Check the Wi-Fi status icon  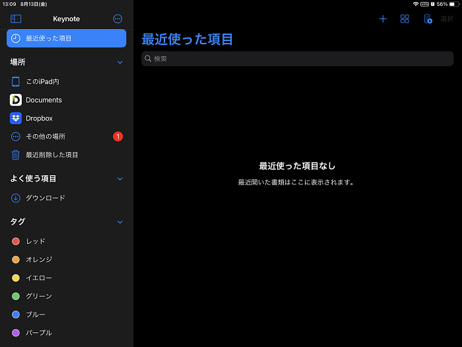coord(416,4)
